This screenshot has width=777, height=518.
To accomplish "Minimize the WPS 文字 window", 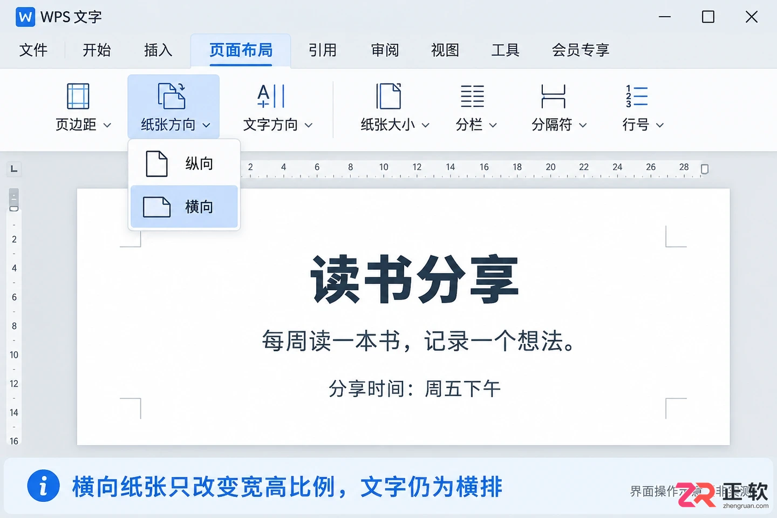I will click(x=665, y=17).
